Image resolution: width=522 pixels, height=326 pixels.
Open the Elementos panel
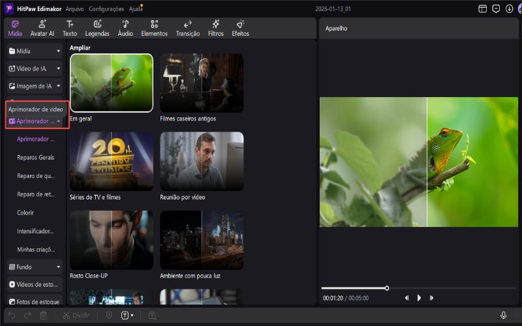click(154, 28)
